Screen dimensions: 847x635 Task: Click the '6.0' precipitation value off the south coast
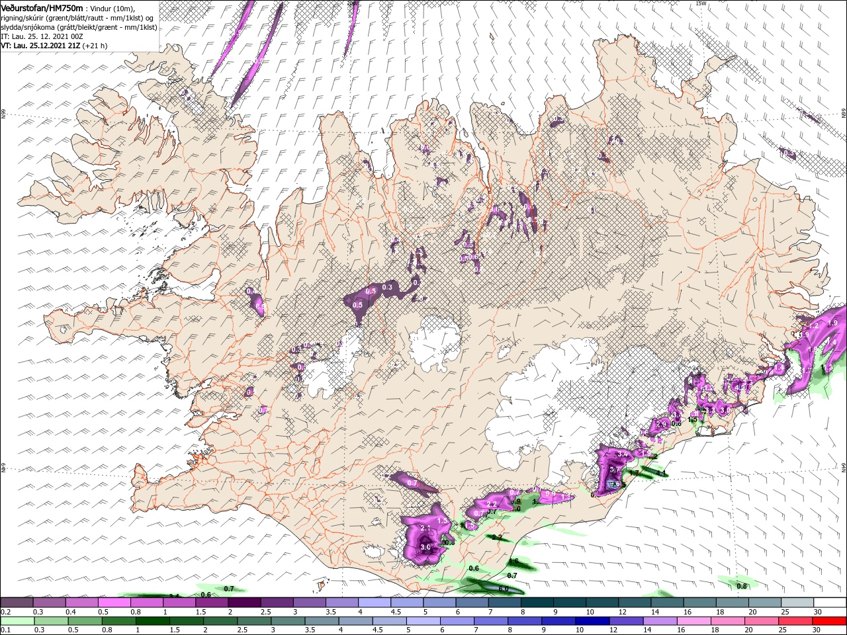pos(503,589)
